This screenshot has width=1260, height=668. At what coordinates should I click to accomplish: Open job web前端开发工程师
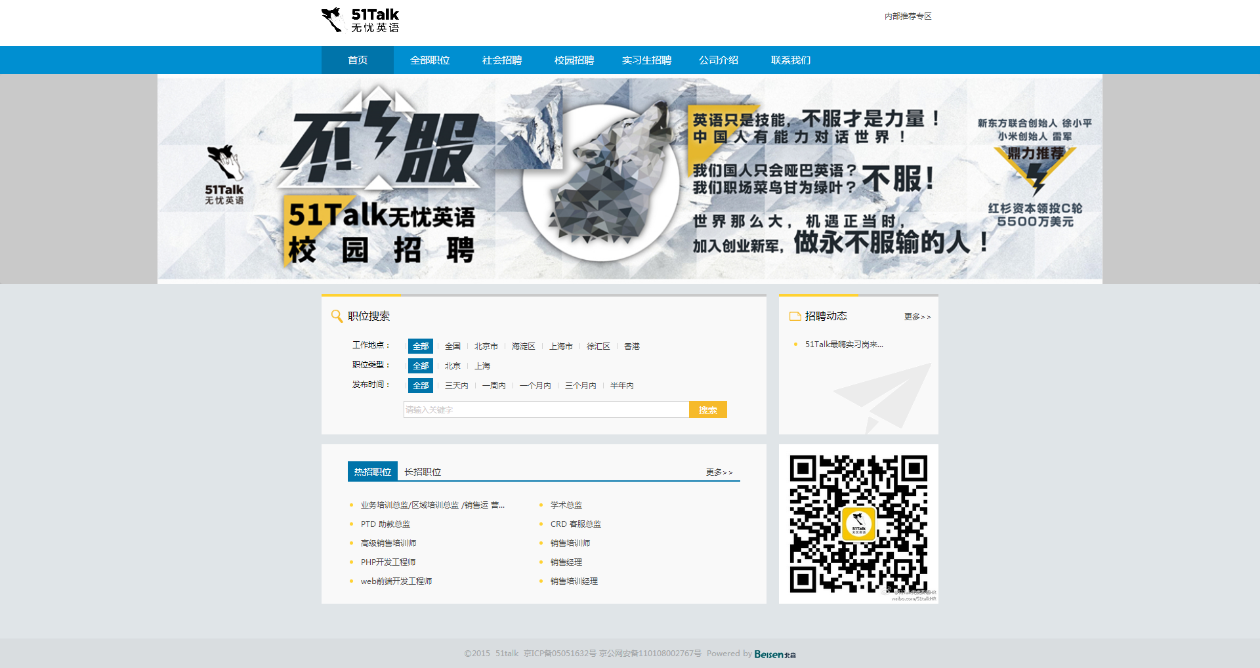coord(396,581)
